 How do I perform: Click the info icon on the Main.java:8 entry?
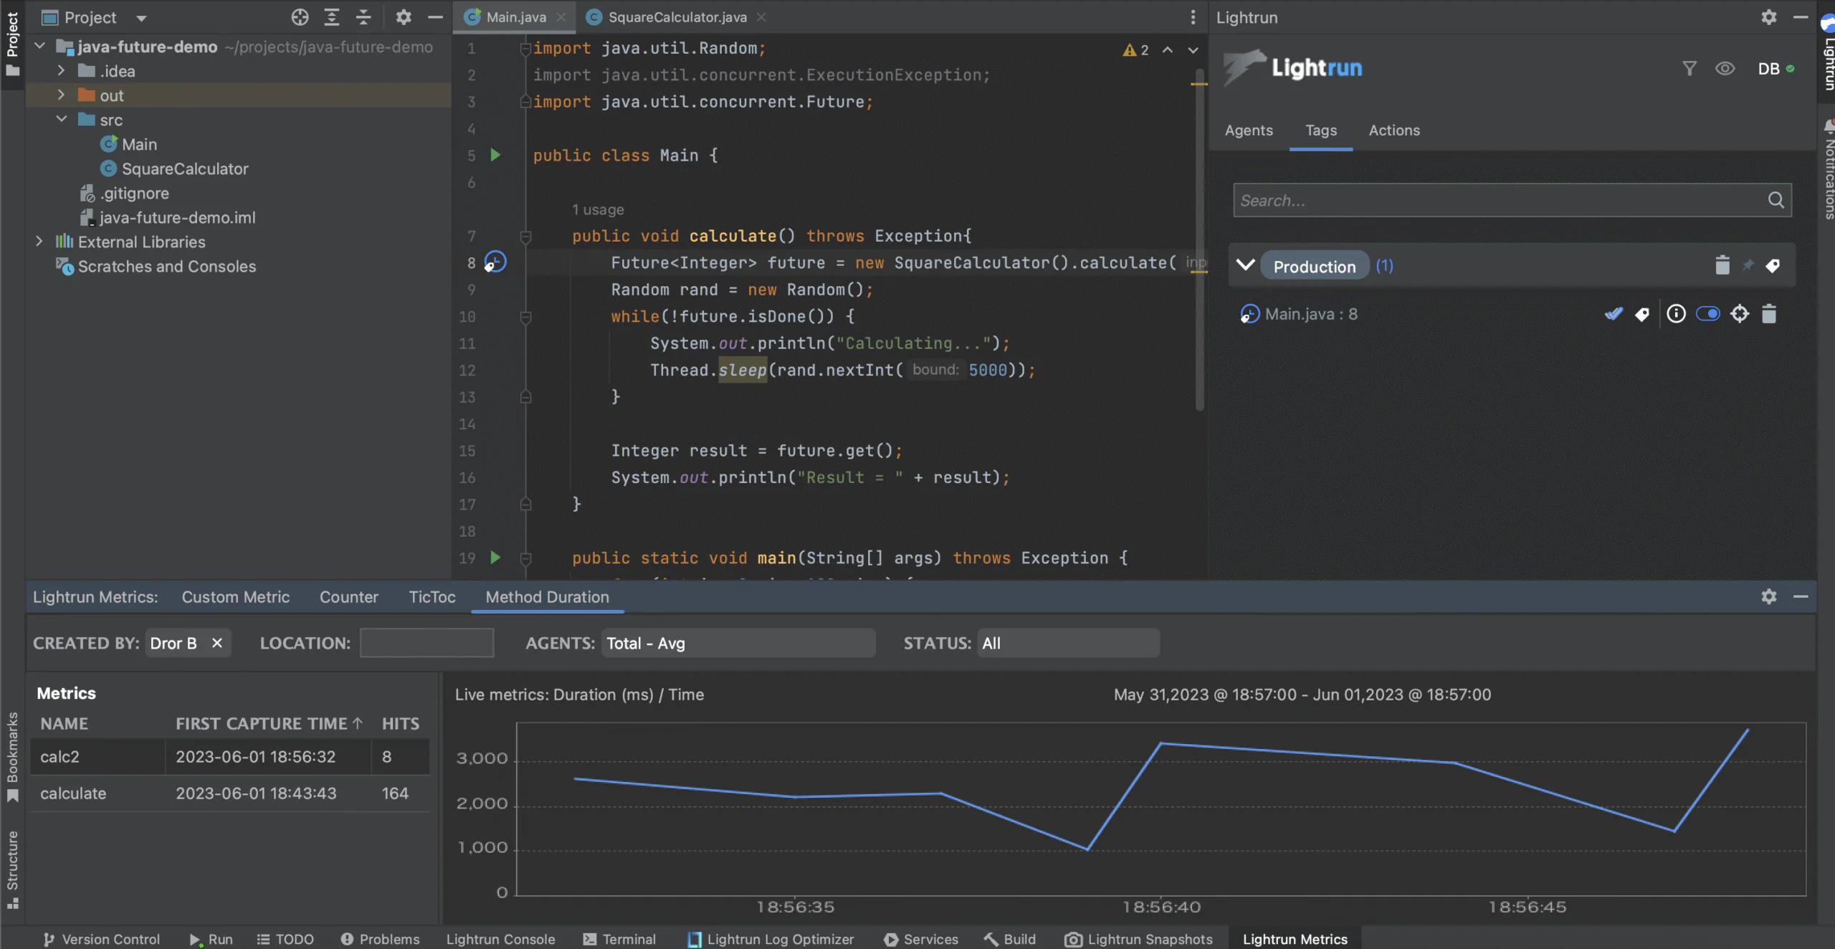tap(1676, 313)
